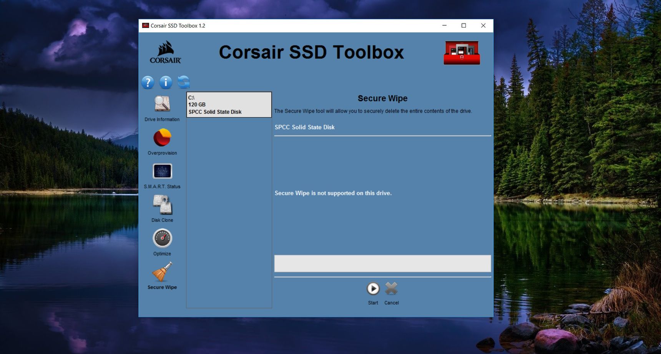Maximize the Corsair SSD Toolbox window

click(x=464, y=26)
